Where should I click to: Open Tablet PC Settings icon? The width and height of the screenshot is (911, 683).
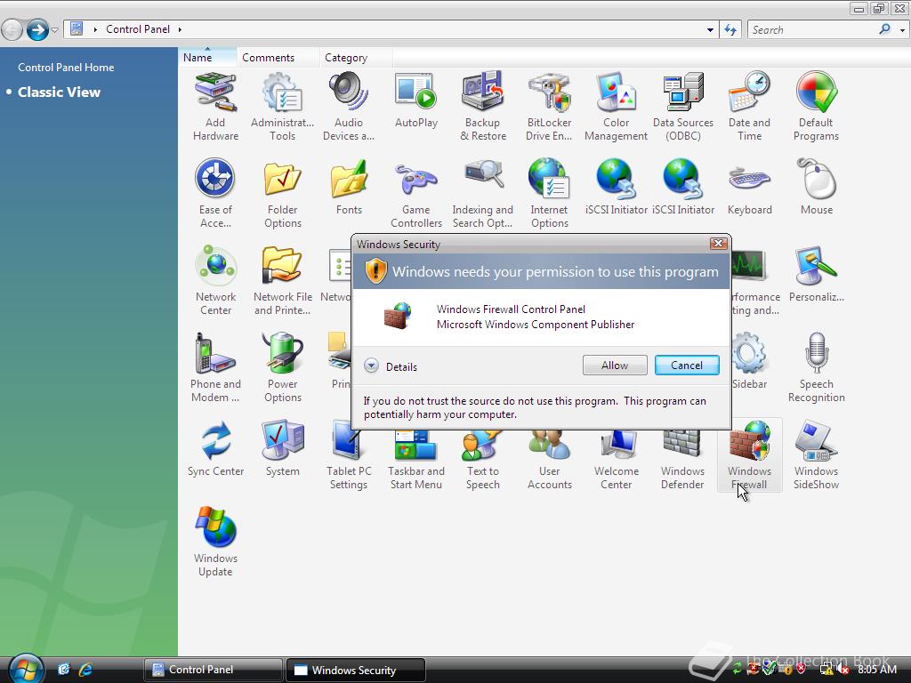point(349,459)
